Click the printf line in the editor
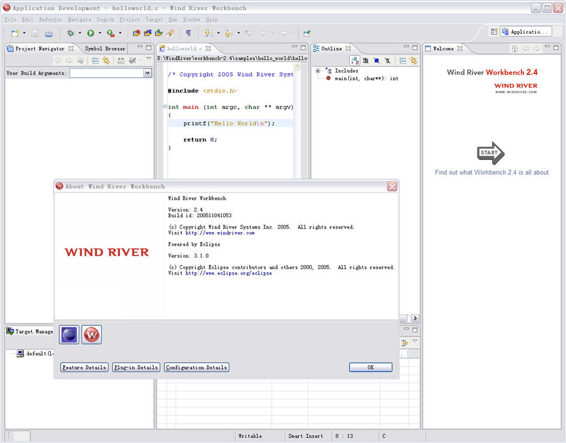Image resolution: width=566 pixels, height=443 pixels. pyautogui.click(x=229, y=123)
